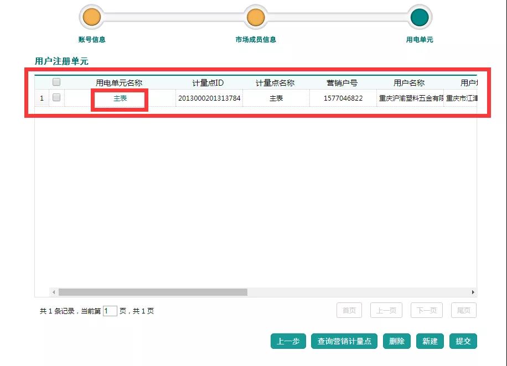Submit with the 提交 button
The image size is (507, 366).
(x=463, y=341)
